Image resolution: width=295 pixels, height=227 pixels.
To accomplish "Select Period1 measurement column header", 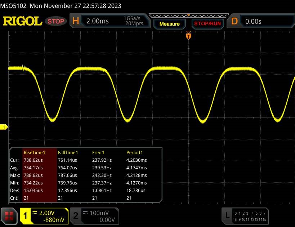I will [x=134, y=153].
